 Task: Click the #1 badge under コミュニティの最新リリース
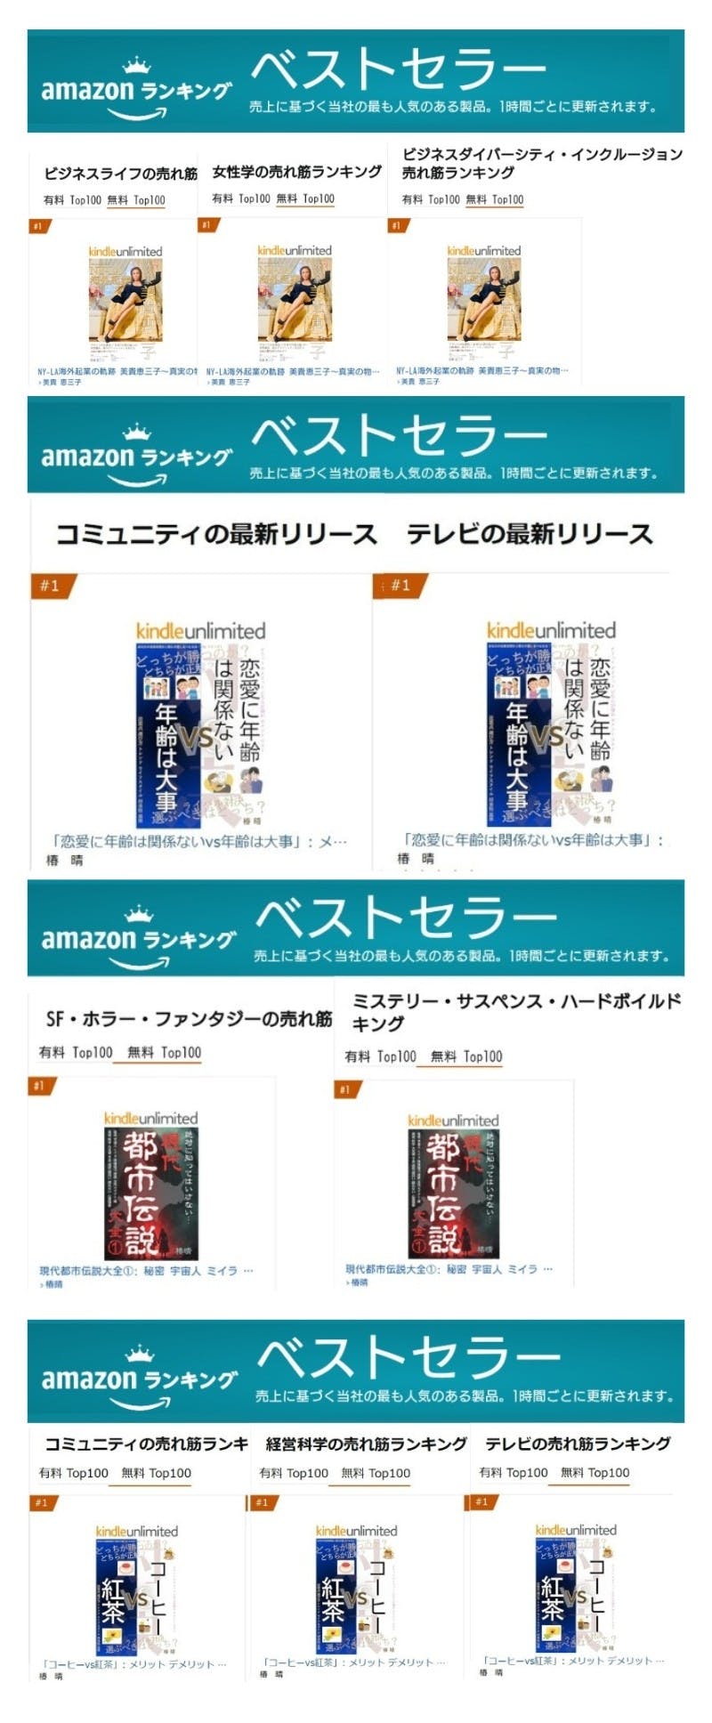pyautogui.click(x=53, y=586)
